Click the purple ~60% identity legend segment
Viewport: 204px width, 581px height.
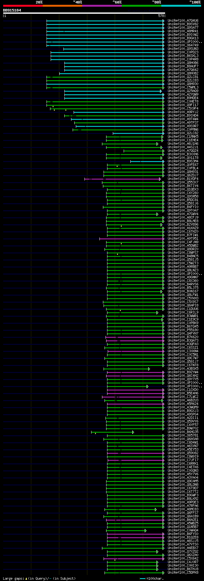(x=102, y=5)
